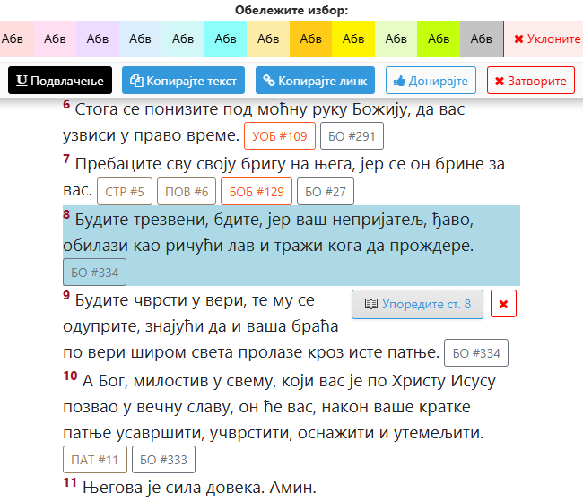
Task: Click verse number 7
Action: tap(66, 159)
